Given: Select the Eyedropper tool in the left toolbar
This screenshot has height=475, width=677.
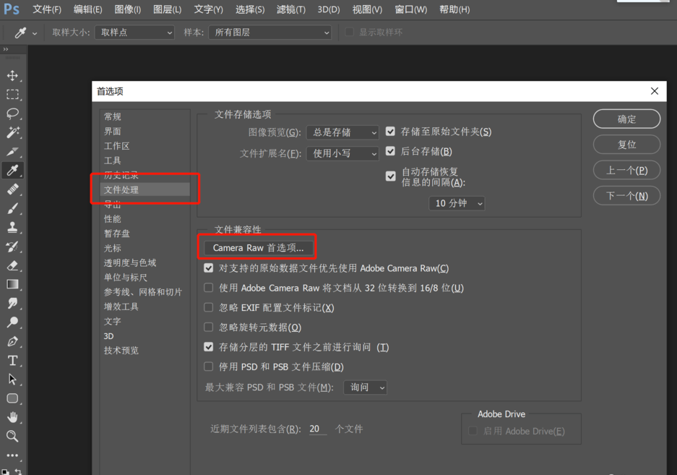Looking at the screenshot, I should click(12, 171).
